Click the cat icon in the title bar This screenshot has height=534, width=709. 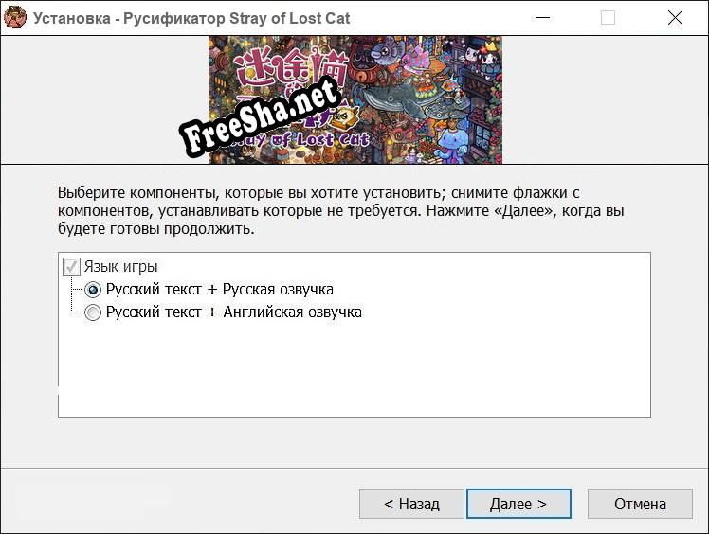16,18
